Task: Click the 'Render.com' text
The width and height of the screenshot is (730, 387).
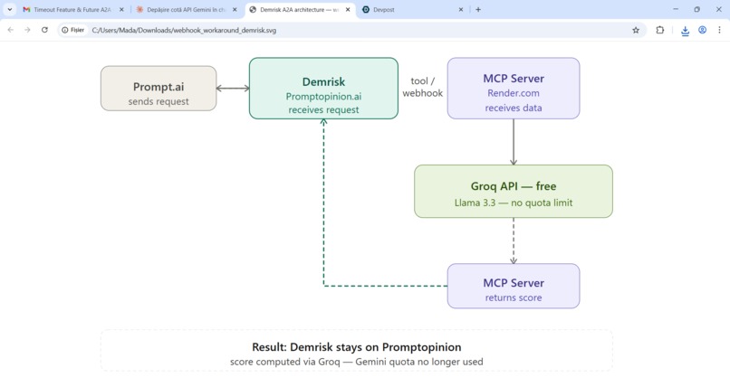Action: pyautogui.click(x=514, y=93)
